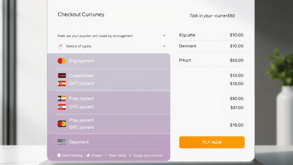Select the Mastercard icon beside Pnay payient
293x165 pixels.
tap(62, 124)
